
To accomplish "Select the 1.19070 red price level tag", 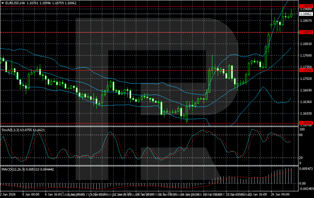I will 306,6.
